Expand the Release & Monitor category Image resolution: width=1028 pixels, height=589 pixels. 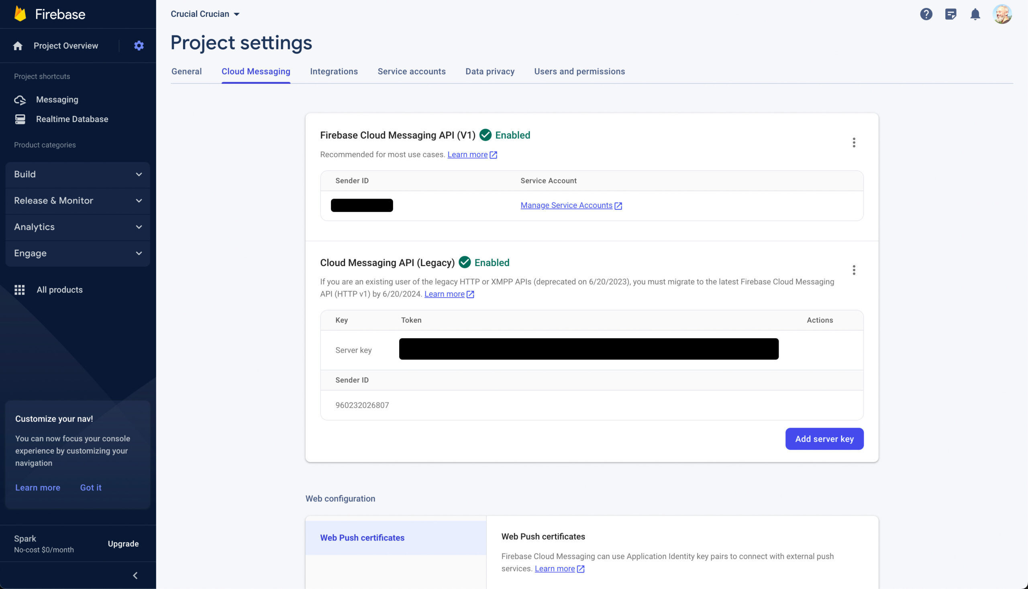click(x=78, y=201)
